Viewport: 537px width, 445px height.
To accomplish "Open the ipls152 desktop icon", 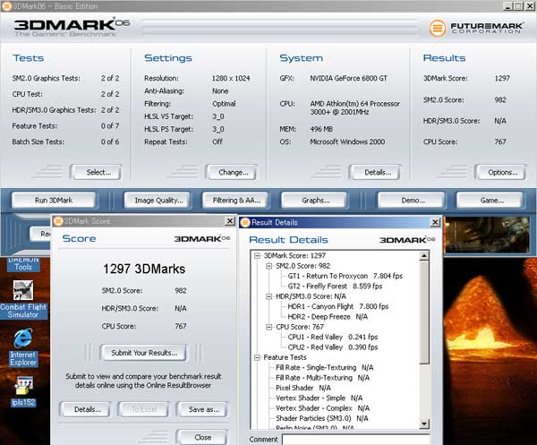I will point(23,391).
